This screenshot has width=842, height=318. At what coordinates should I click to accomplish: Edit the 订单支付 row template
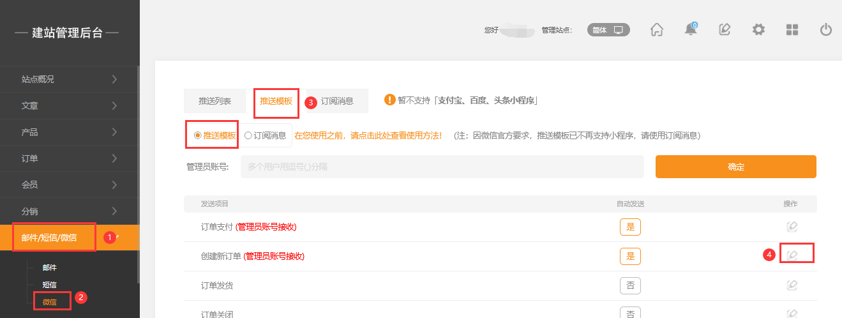click(792, 227)
